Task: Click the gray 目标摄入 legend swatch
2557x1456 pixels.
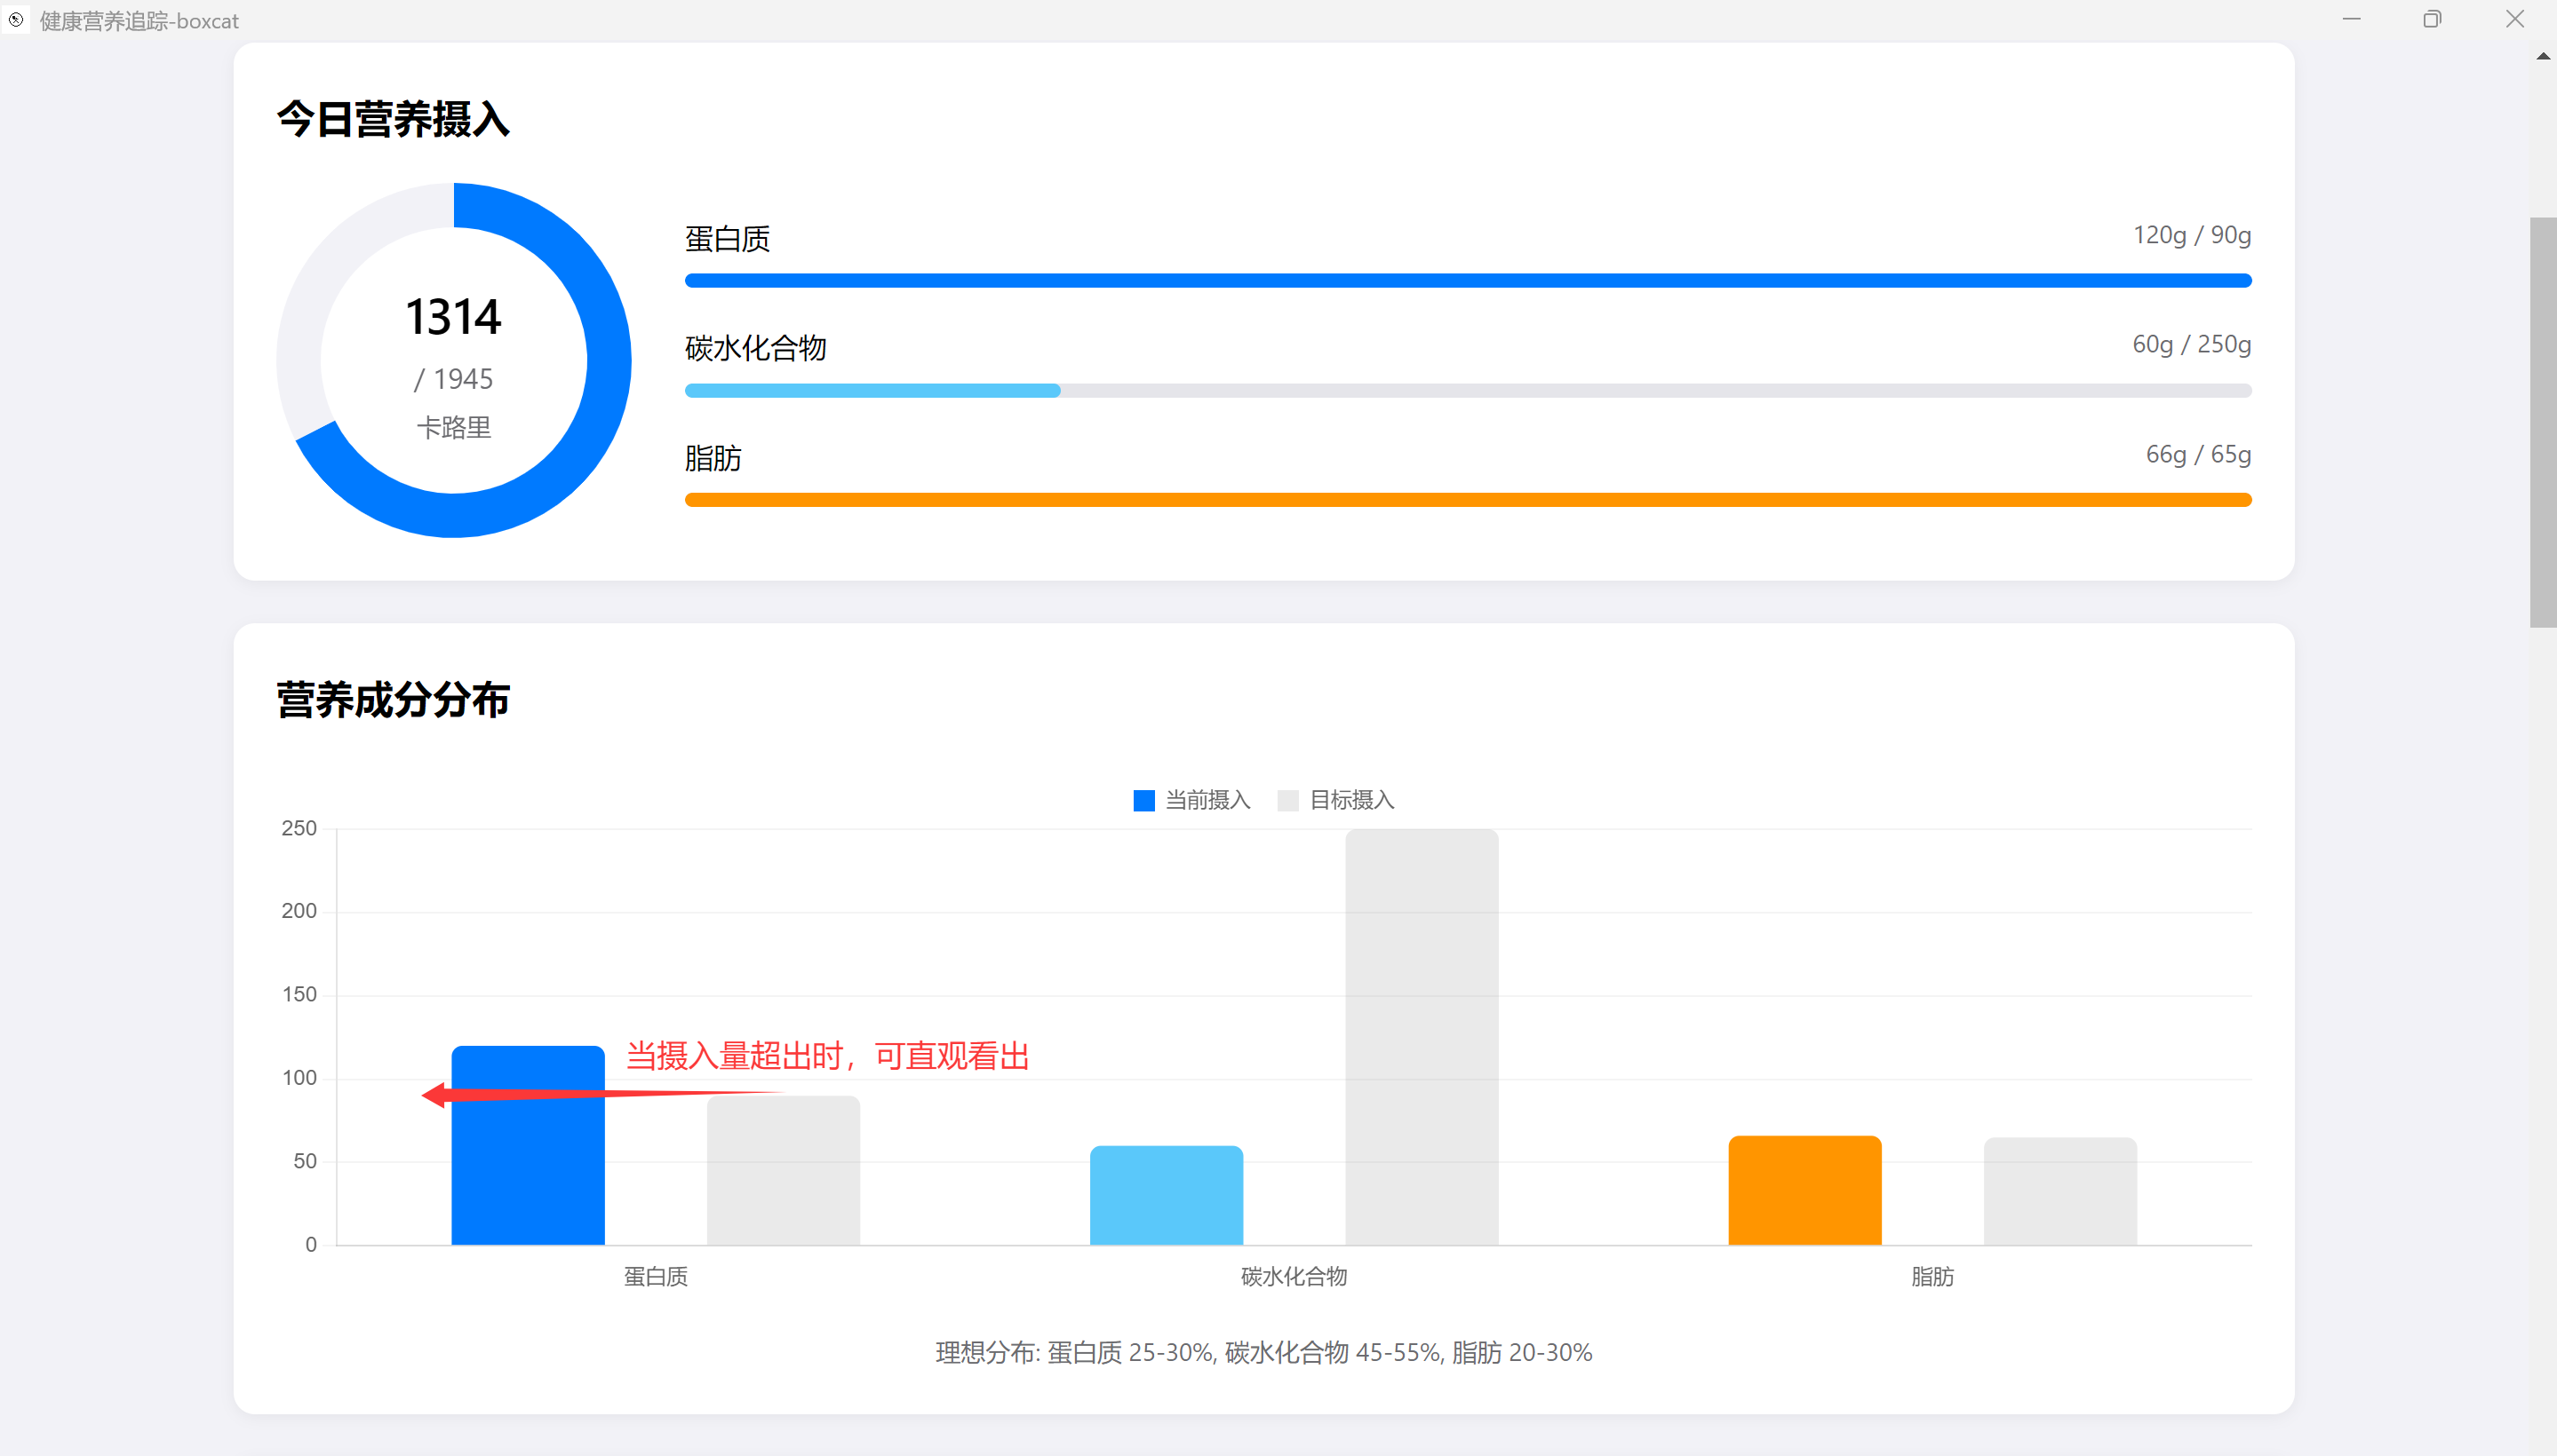Action: 1288,801
